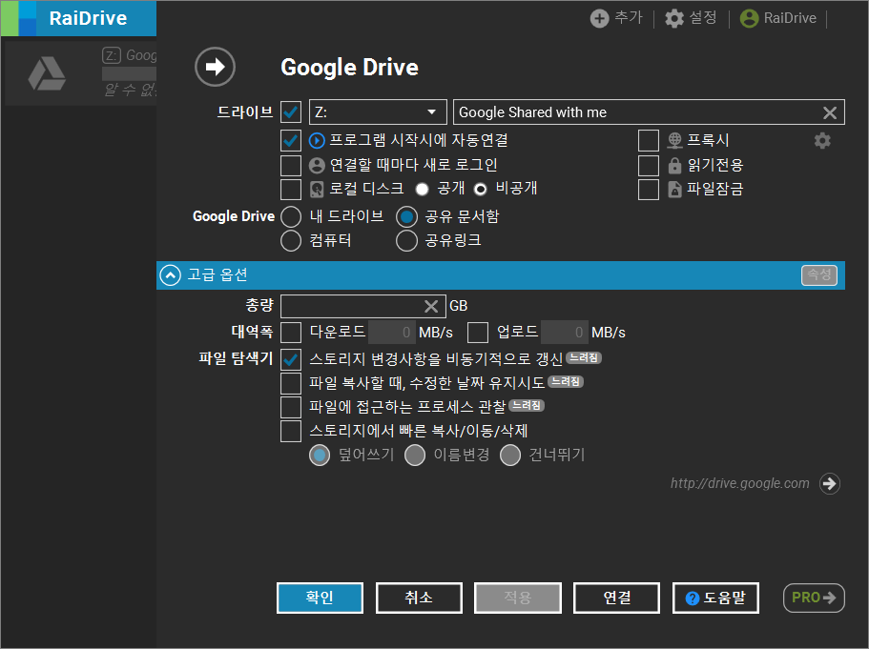Select 컴퓨터 radio option
The height and width of the screenshot is (649, 869).
coord(291,241)
